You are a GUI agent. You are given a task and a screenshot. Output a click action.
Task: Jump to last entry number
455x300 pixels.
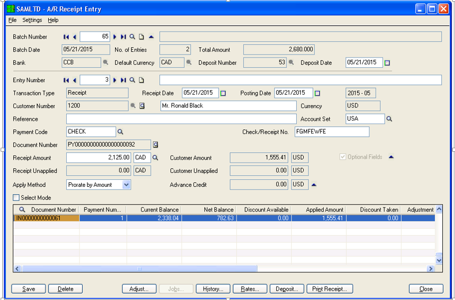[x=123, y=80]
